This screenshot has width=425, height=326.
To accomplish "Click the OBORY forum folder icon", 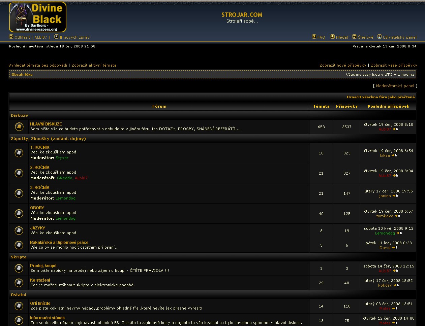I will click(x=19, y=214).
